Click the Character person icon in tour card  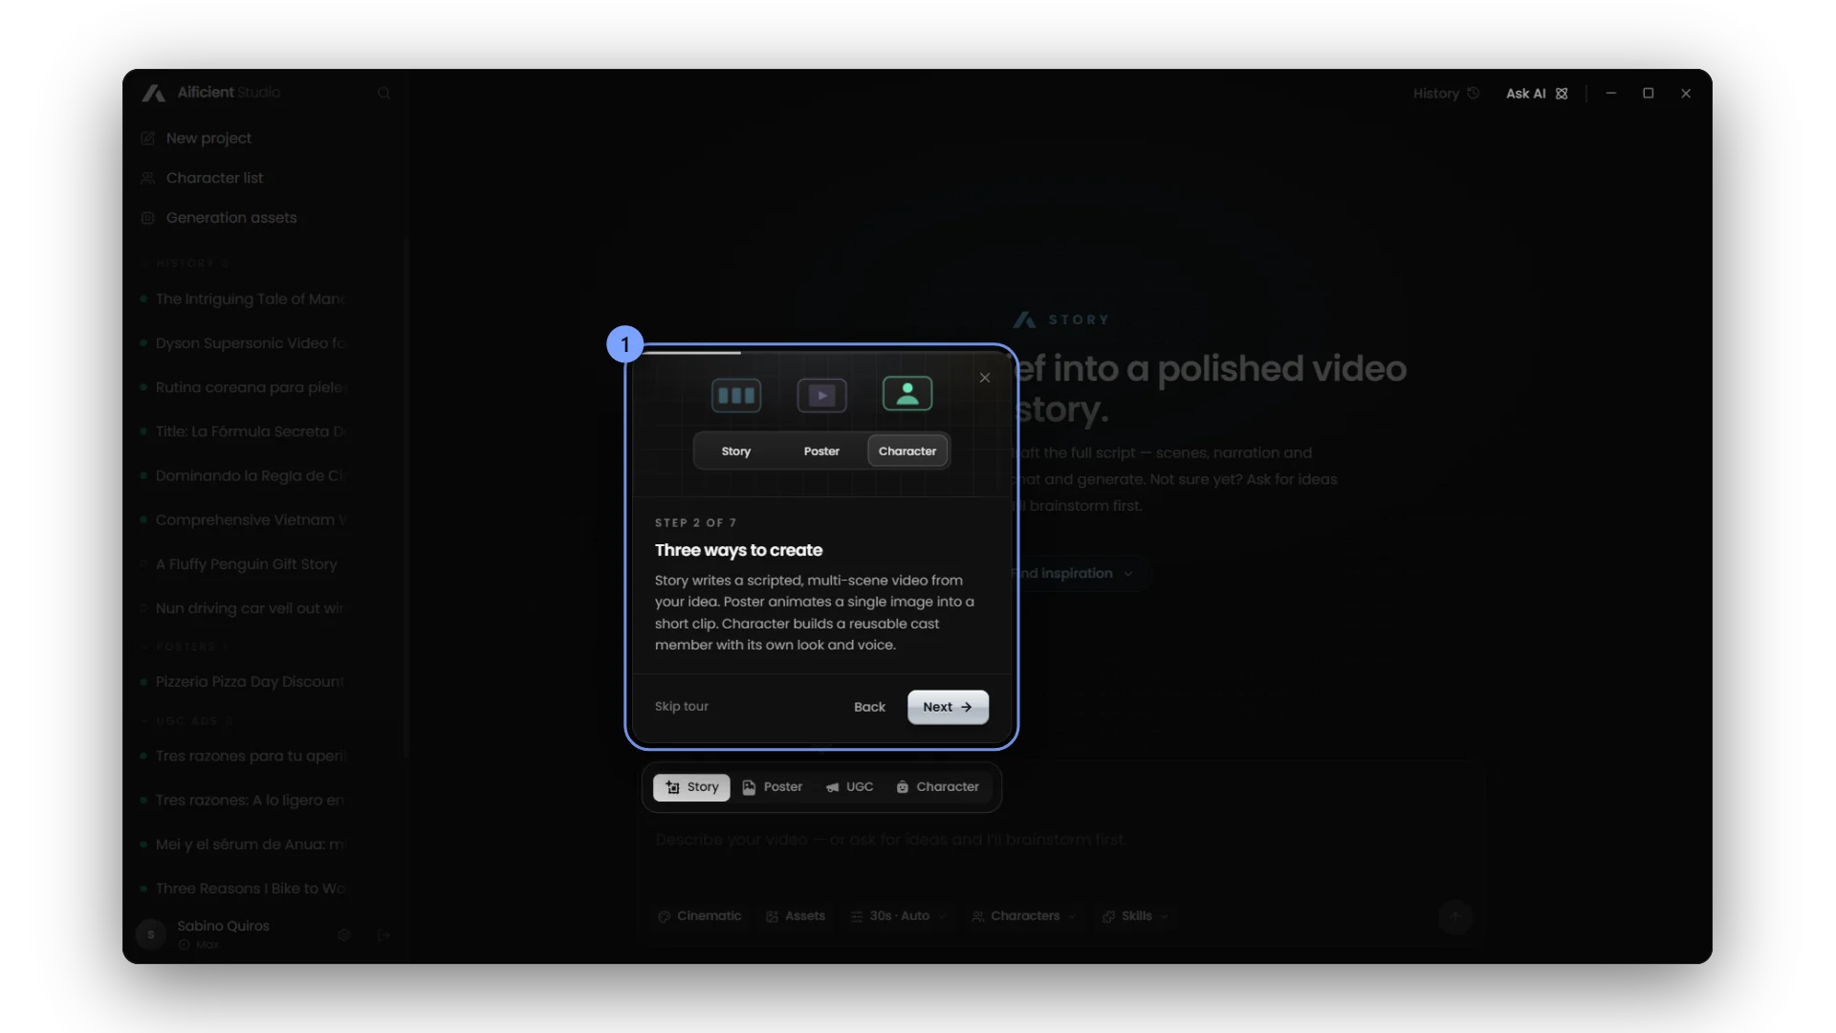(x=907, y=393)
